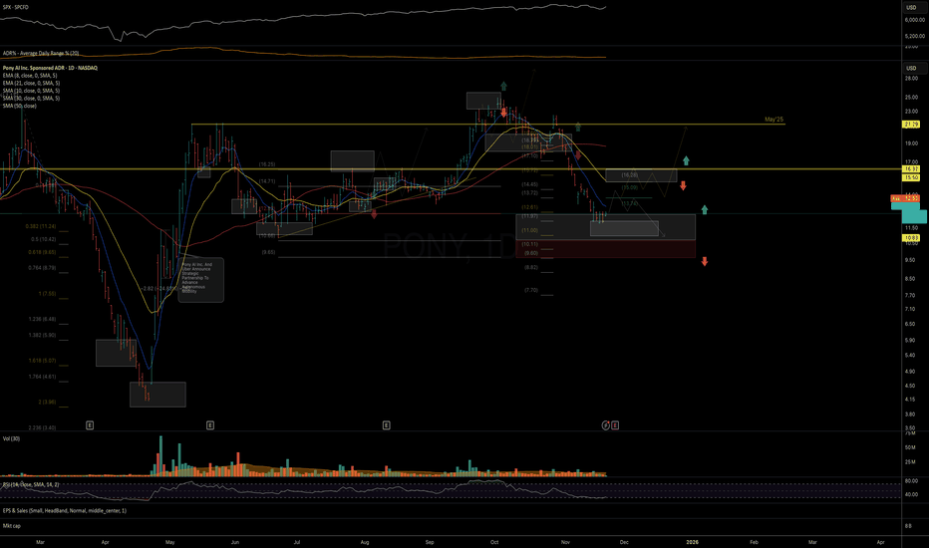Click the red E earnings marker in November
929x548 pixels.
pyautogui.click(x=615, y=424)
